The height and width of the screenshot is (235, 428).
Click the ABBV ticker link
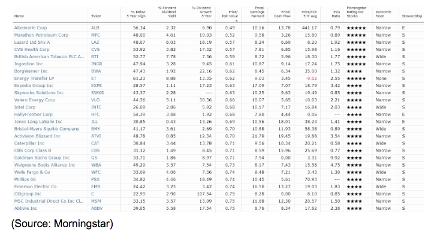[x=97, y=208]
